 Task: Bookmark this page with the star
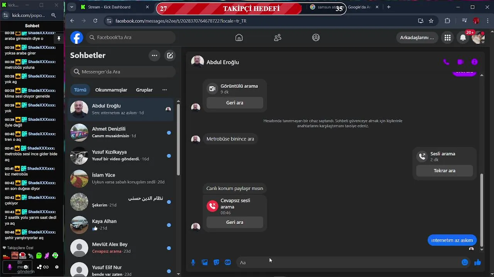(431, 21)
